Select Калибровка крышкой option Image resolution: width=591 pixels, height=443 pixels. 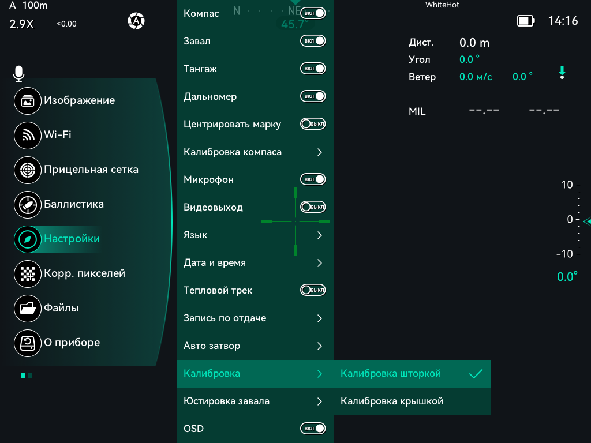coord(412,401)
